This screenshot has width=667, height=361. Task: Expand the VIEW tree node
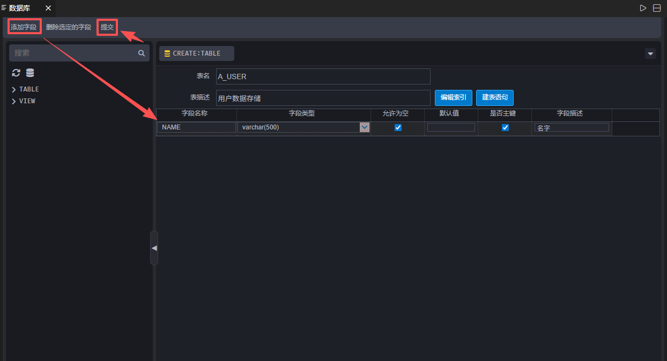[14, 101]
